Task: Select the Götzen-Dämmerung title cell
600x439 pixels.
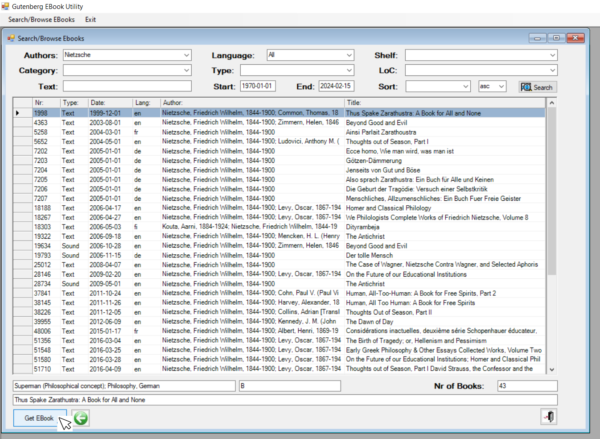Action: coord(445,161)
